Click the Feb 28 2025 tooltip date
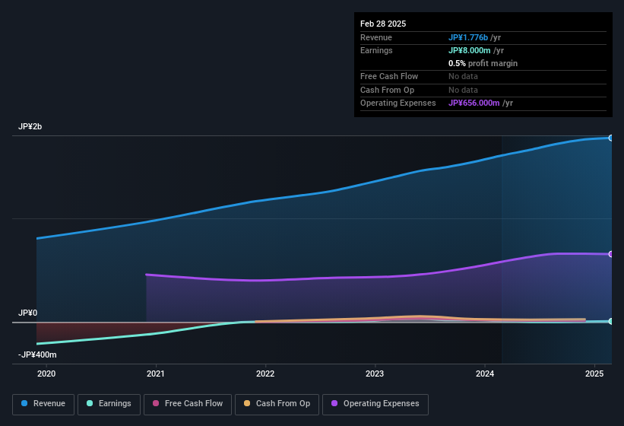 383,24
